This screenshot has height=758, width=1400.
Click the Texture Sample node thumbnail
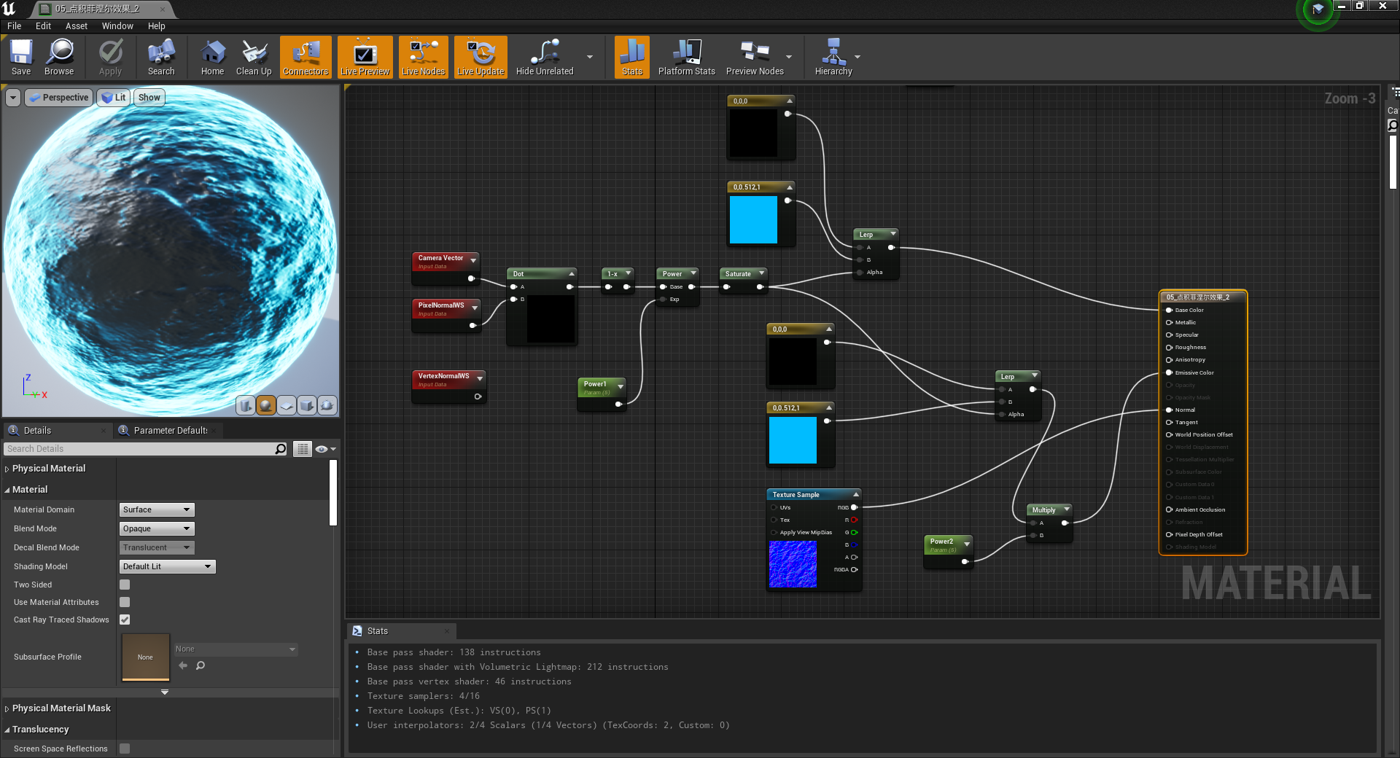click(792, 565)
